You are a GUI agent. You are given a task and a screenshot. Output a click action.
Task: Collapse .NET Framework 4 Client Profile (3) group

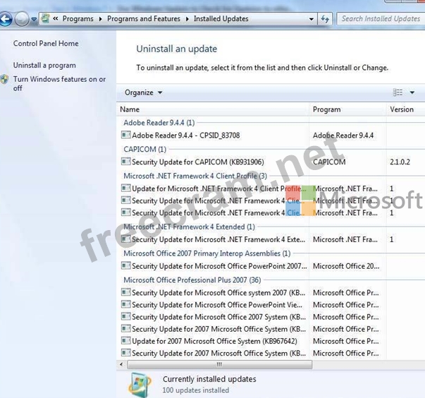195,176
